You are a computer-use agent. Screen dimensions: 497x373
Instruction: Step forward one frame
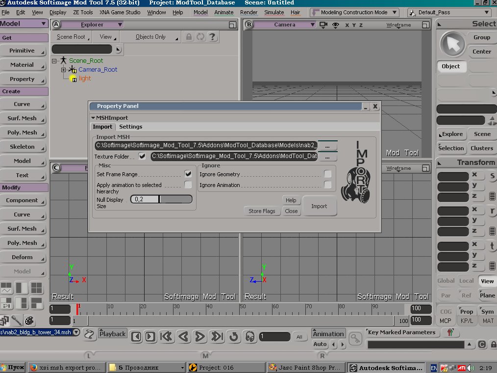click(x=150, y=337)
